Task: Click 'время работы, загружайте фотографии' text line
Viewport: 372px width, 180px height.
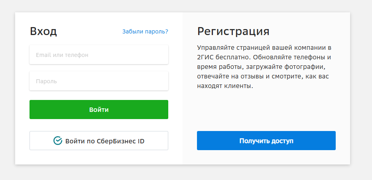Action: click(260, 67)
